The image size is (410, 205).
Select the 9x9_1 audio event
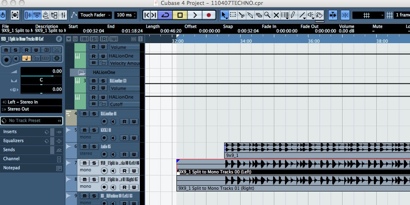(317, 151)
